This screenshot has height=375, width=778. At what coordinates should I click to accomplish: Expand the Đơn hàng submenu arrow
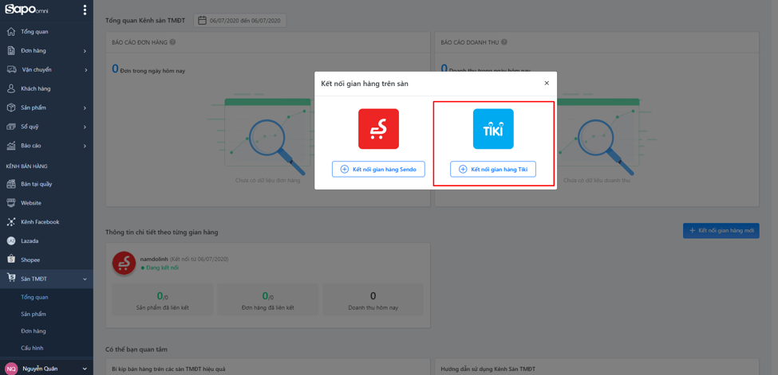pos(85,51)
